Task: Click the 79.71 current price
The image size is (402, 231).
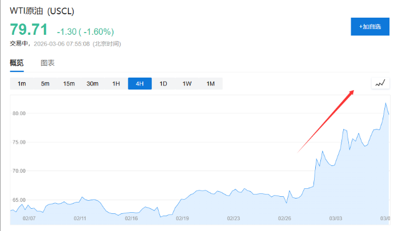Action: pyautogui.click(x=29, y=30)
